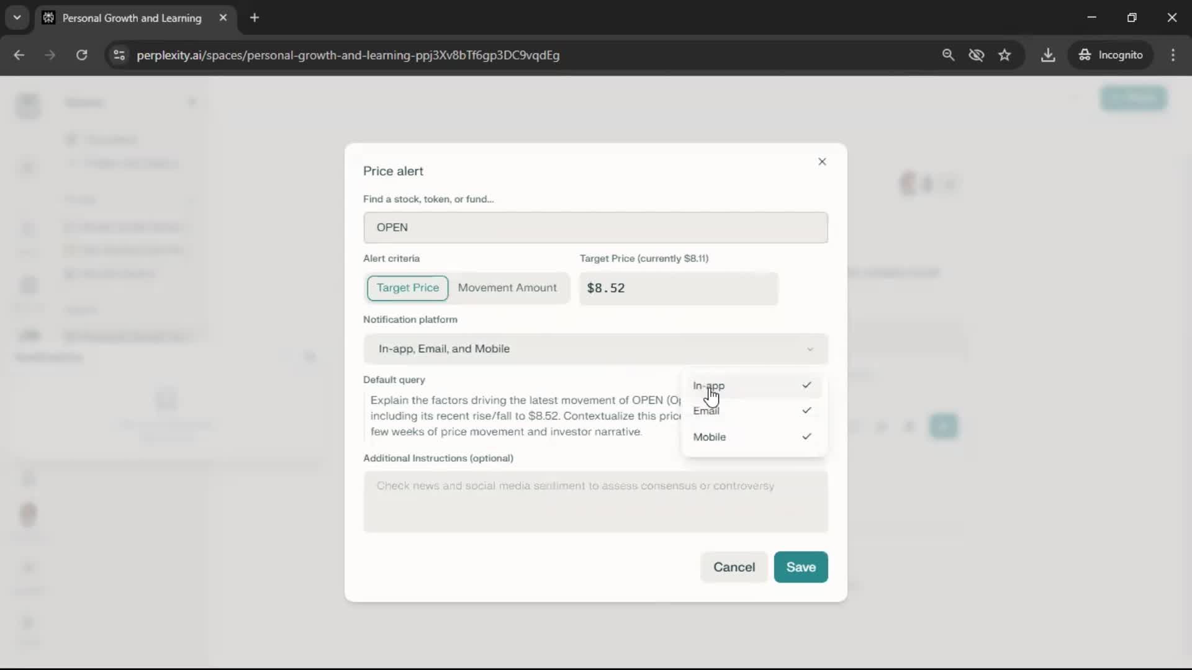Click the browser back arrow

pyautogui.click(x=19, y=55)
